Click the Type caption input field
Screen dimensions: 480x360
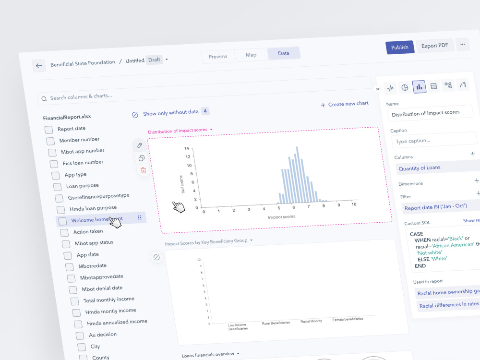[x=434, y=140]
